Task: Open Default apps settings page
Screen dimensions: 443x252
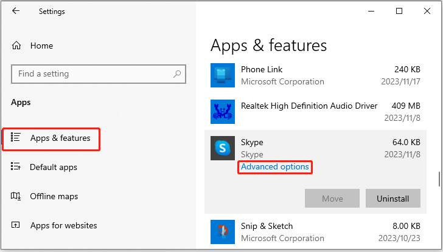Action: (54, 167)
